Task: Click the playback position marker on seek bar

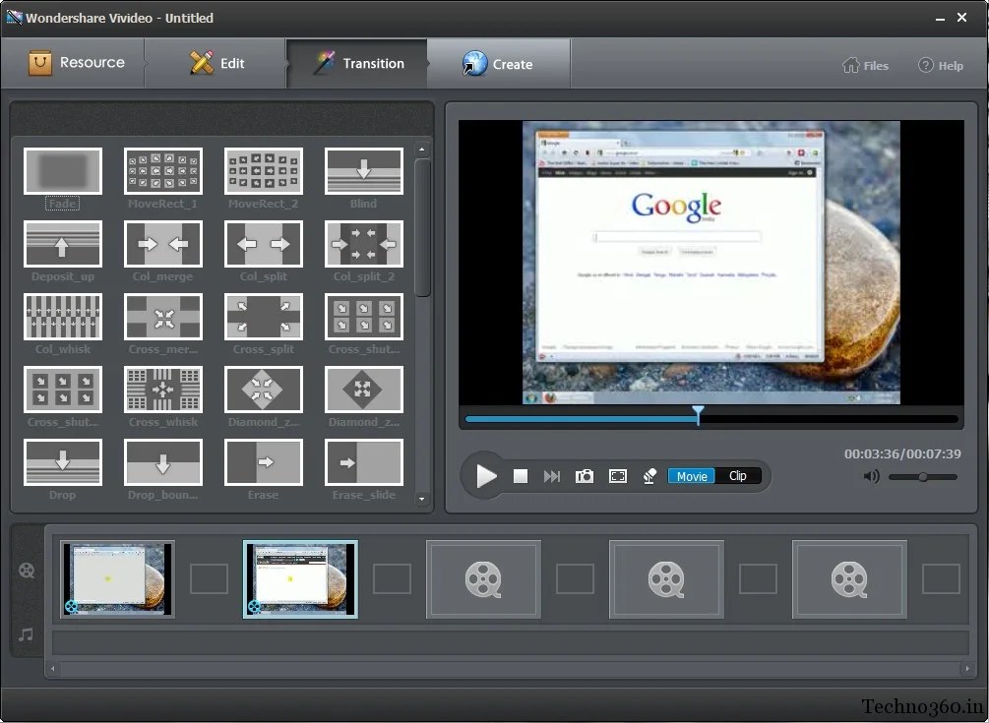Action: (698, 415)
